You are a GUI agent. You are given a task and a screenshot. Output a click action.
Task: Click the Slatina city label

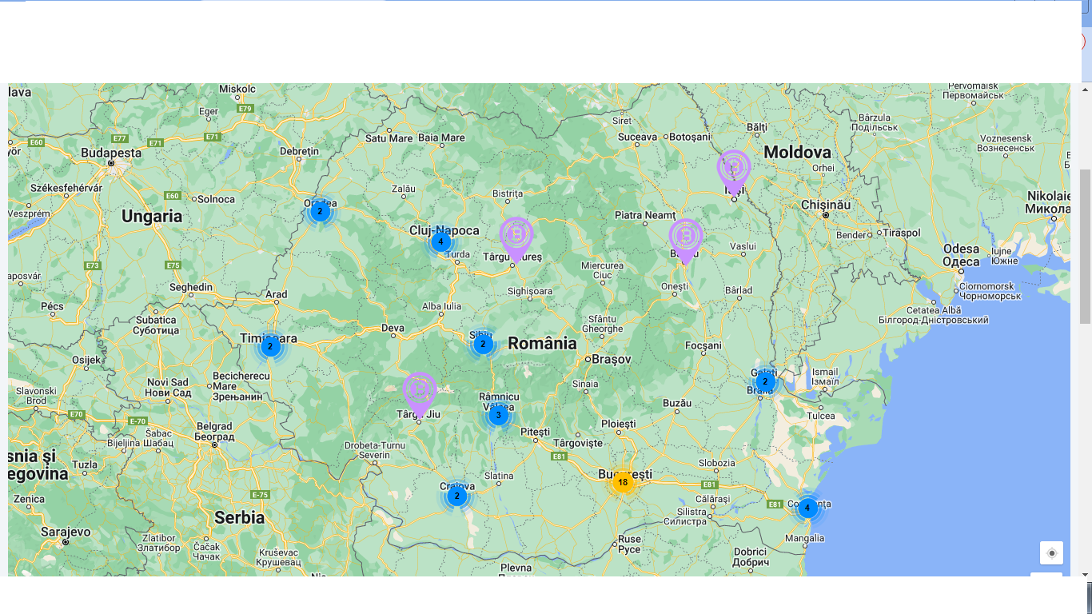pyautogui.click(x=499, y=476)
